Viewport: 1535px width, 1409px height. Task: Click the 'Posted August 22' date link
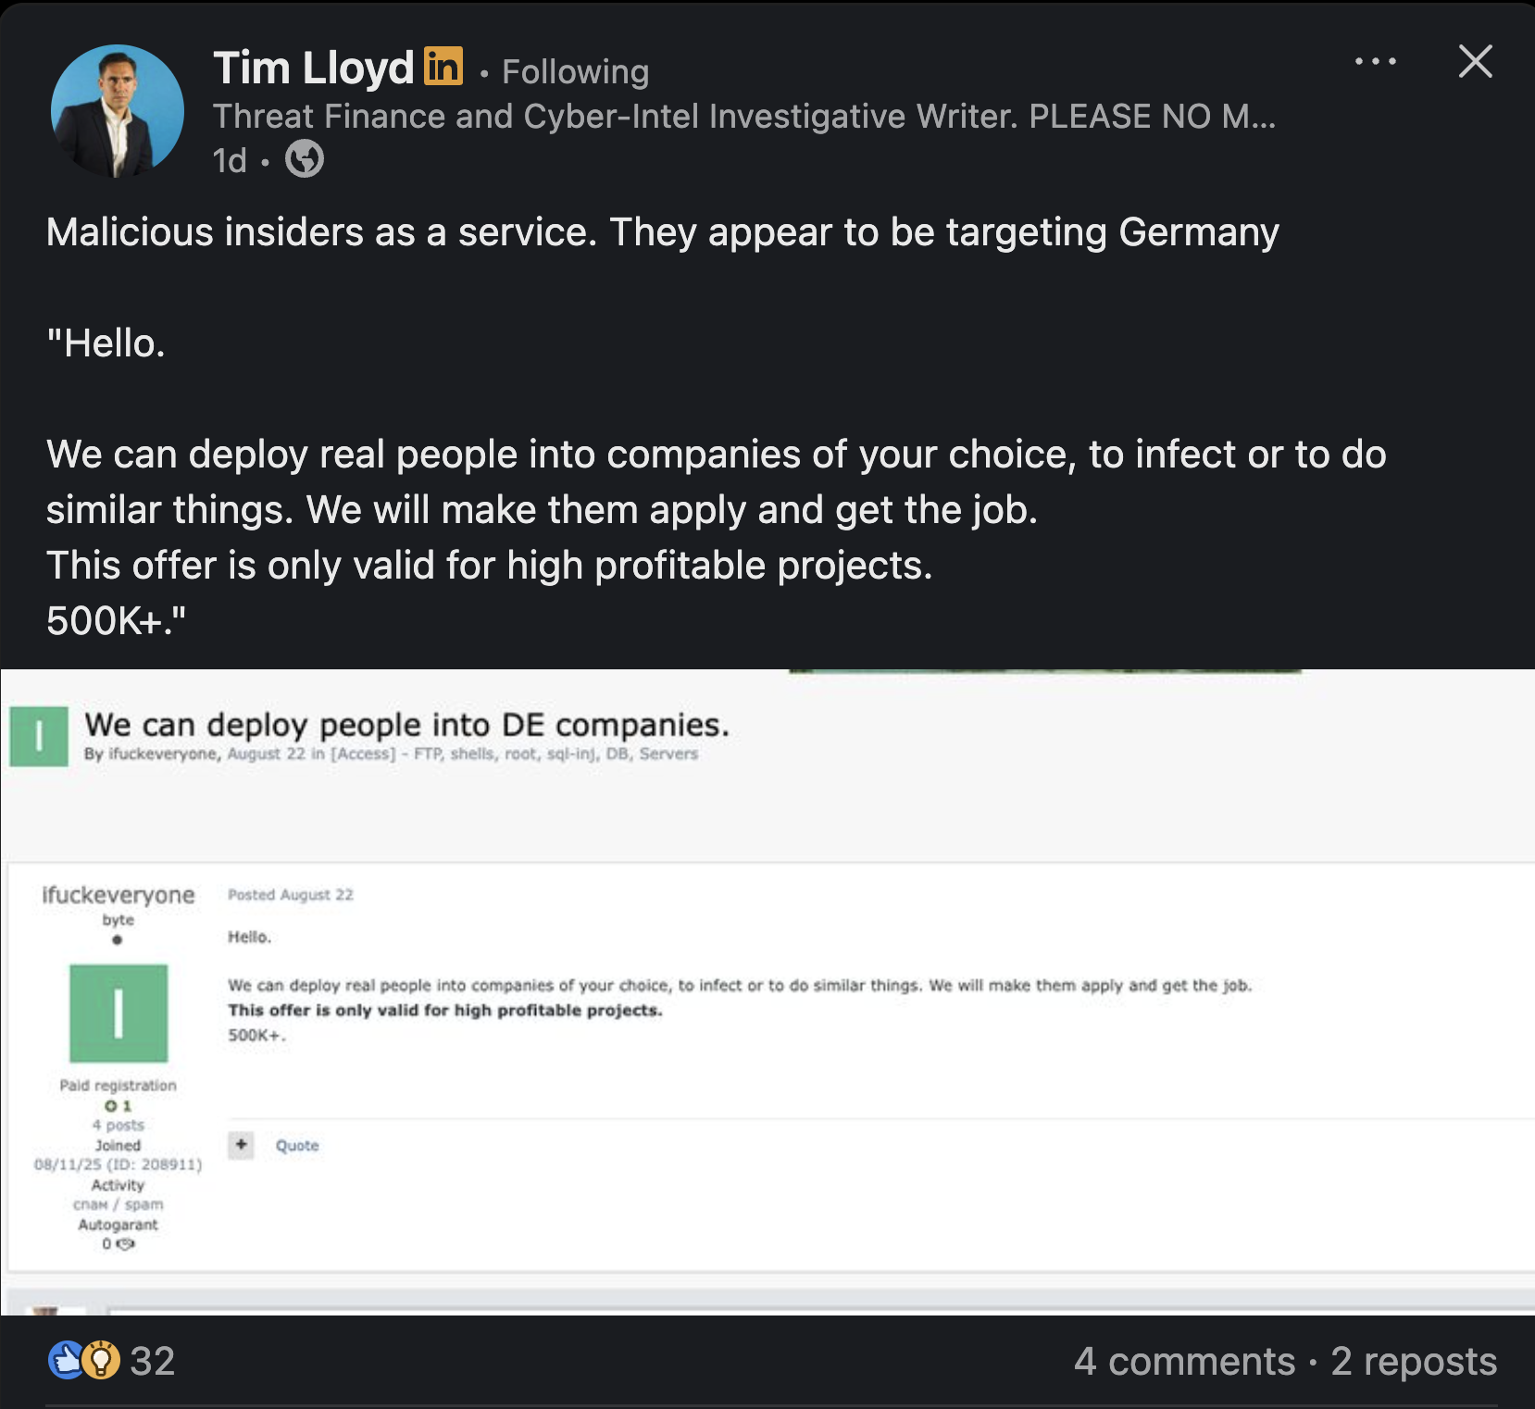point(290,894)
